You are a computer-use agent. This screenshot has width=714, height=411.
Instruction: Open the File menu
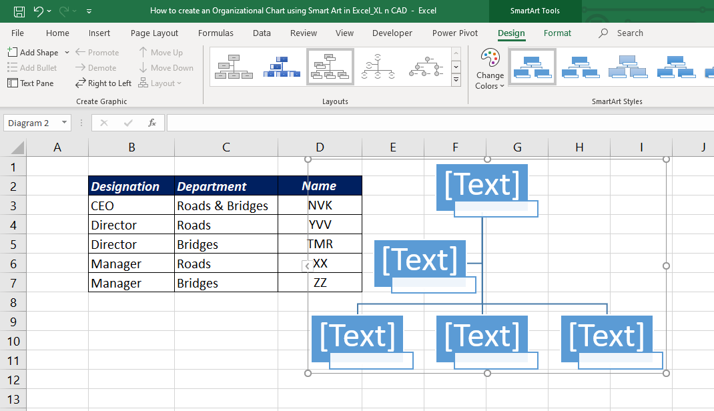[17, 33]
